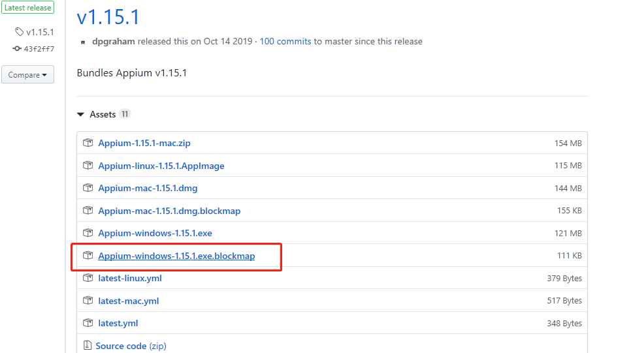Click the Assets heading label
The image size is (629, 353).
[x=103, y=115]
